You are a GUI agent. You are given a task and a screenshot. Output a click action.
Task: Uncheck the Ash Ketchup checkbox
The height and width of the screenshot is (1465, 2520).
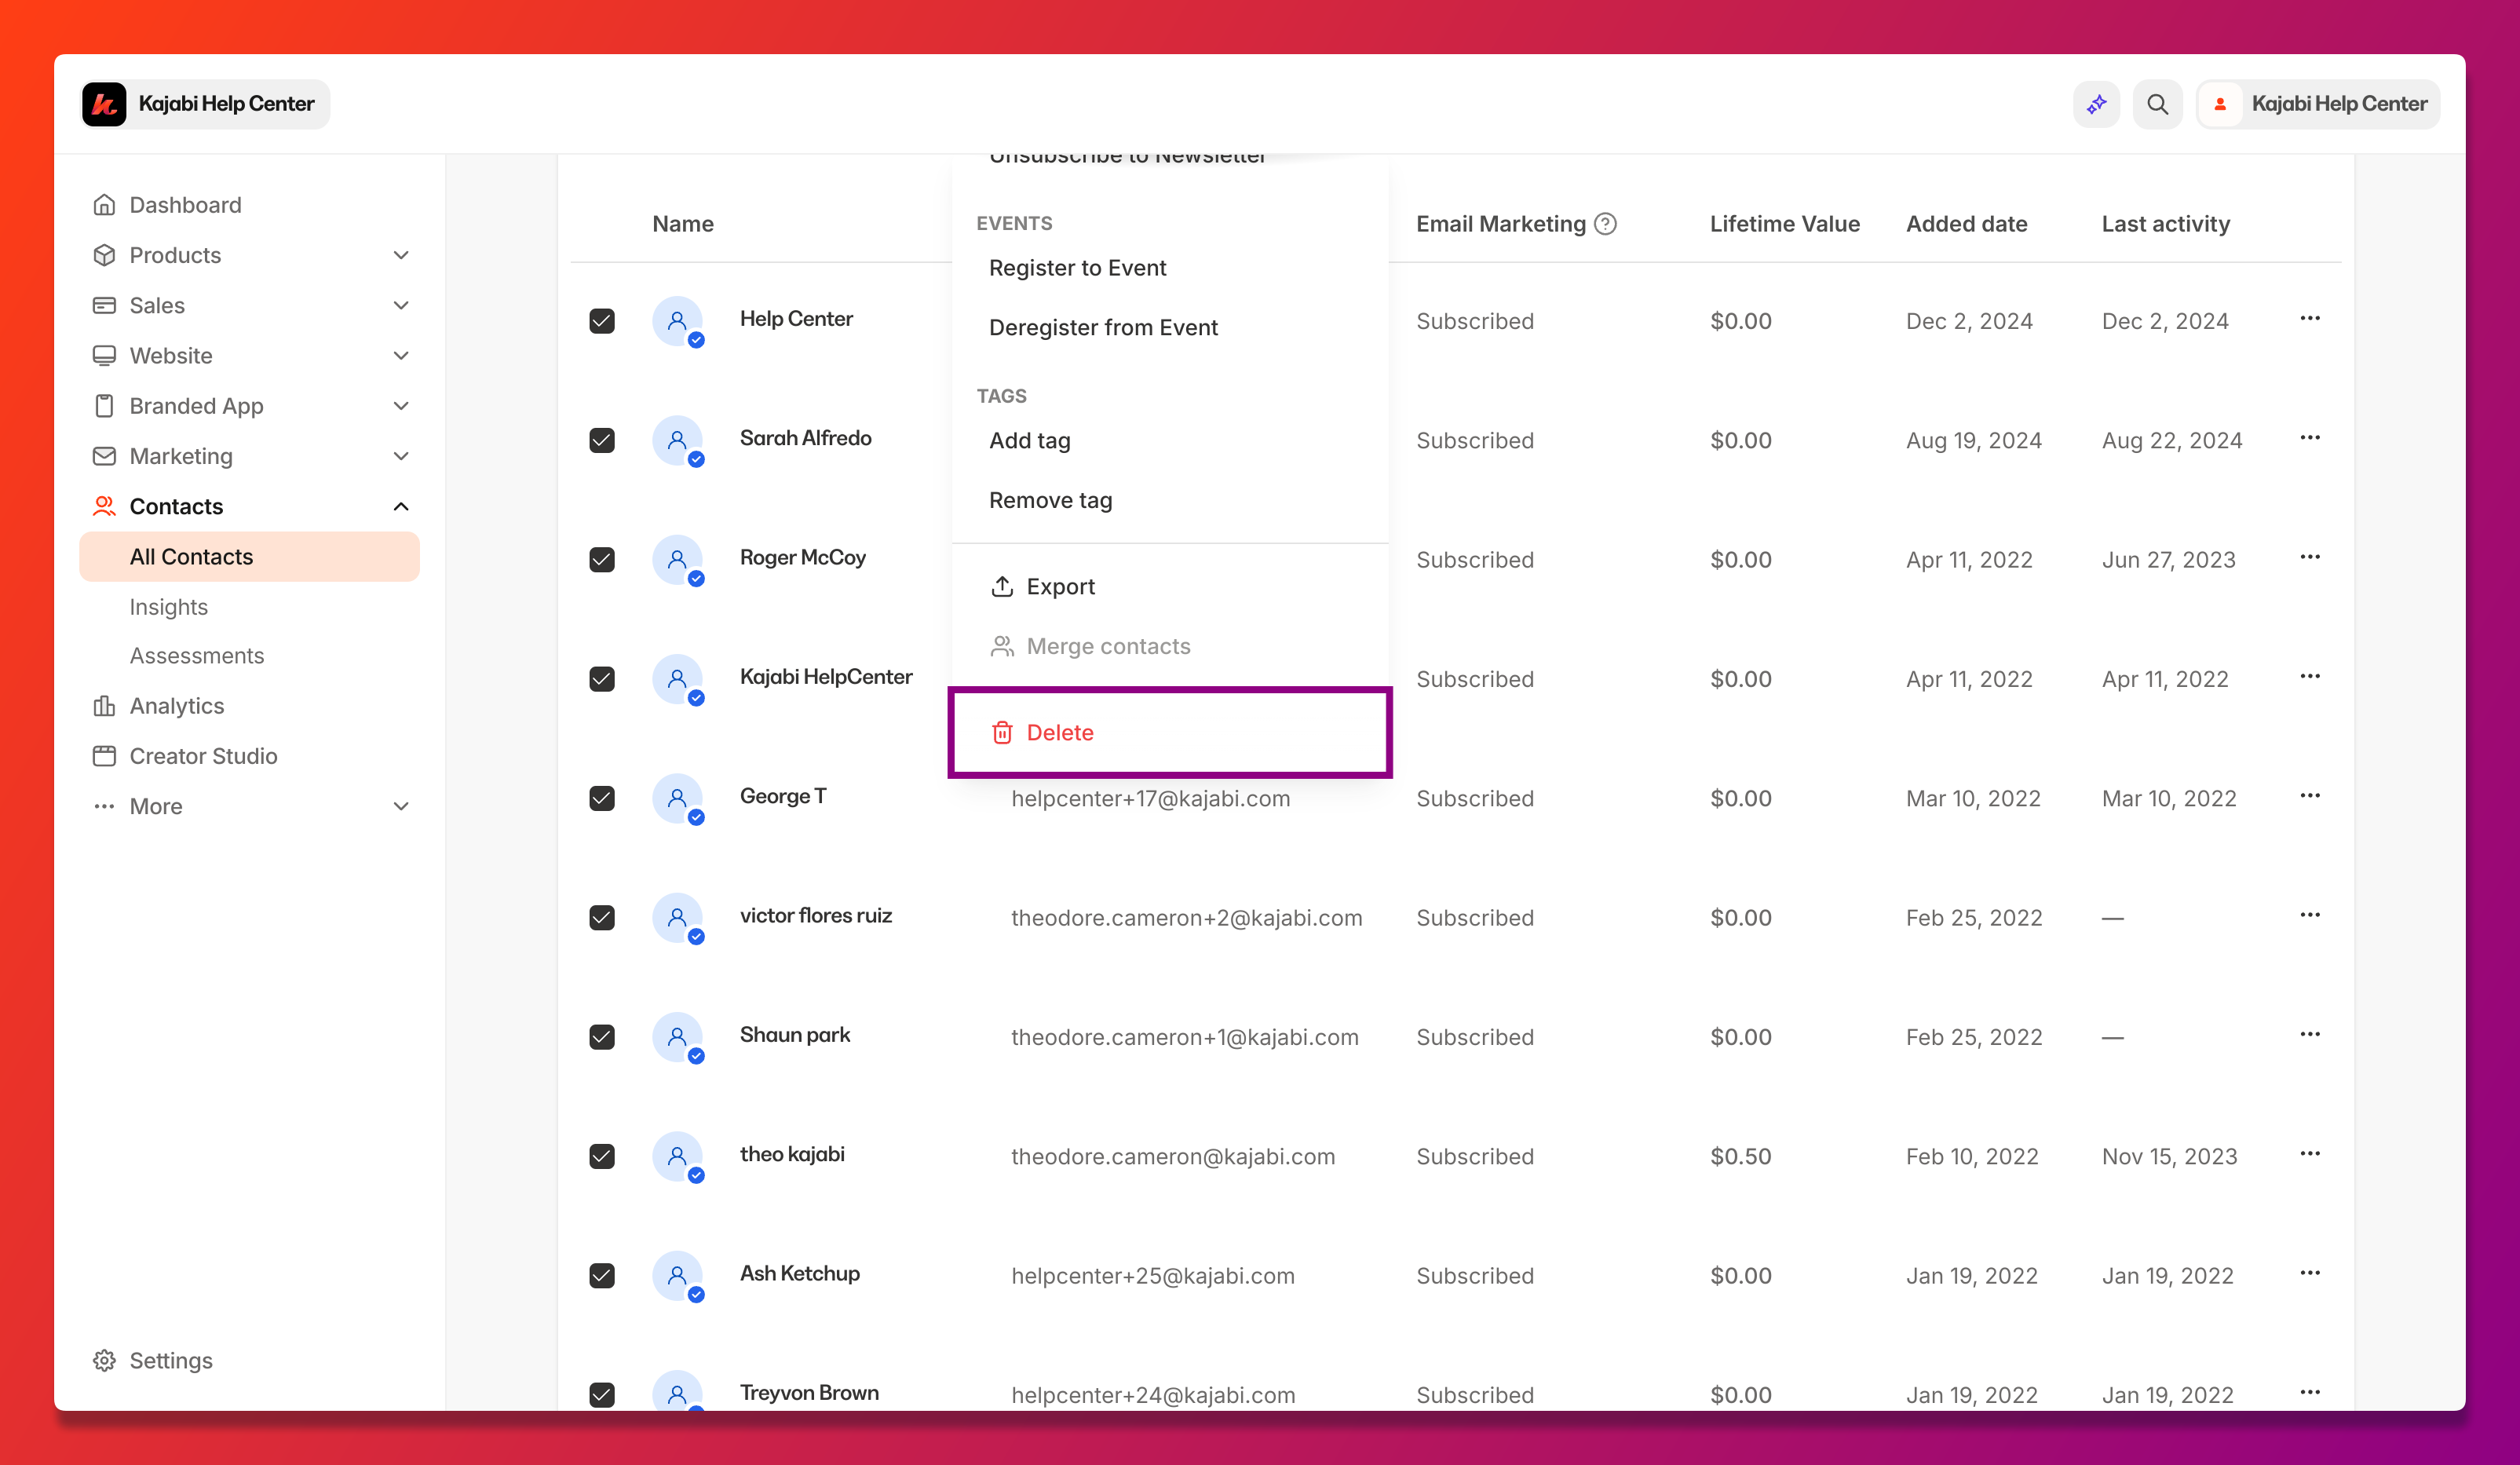[x=602, y=1275]
